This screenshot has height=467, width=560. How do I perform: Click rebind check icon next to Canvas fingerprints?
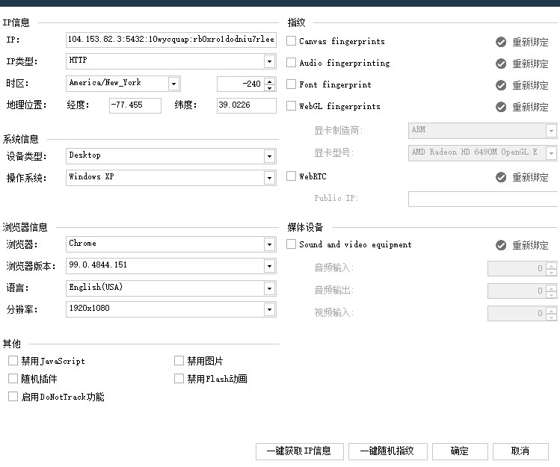(x=501, y=42)
